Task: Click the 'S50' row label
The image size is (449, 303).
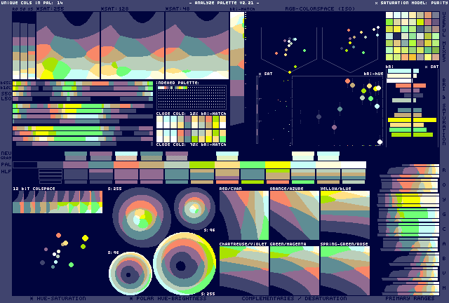Action: coord(6,94)
